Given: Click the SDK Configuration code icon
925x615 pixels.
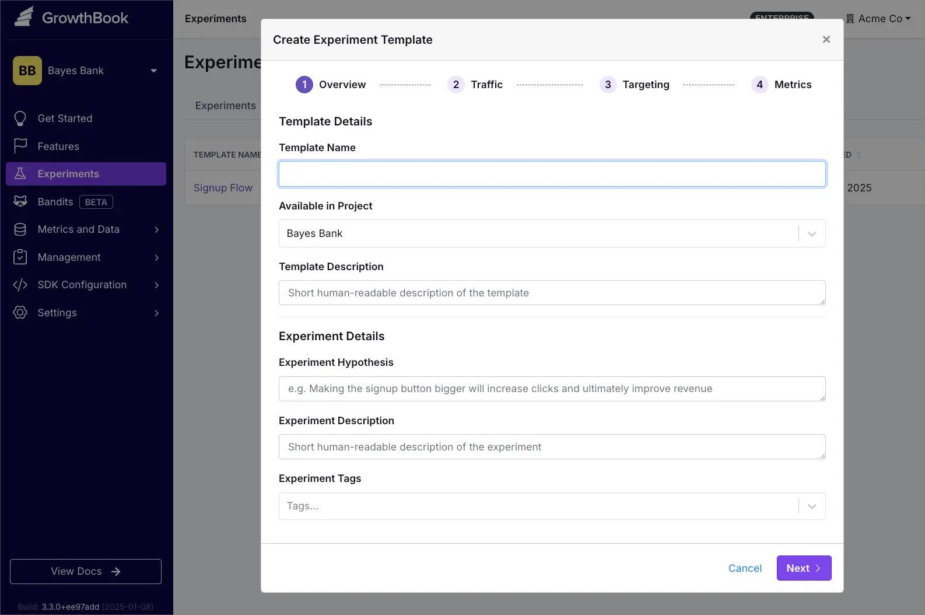Looking at the screenshot, I should point(20,285).
